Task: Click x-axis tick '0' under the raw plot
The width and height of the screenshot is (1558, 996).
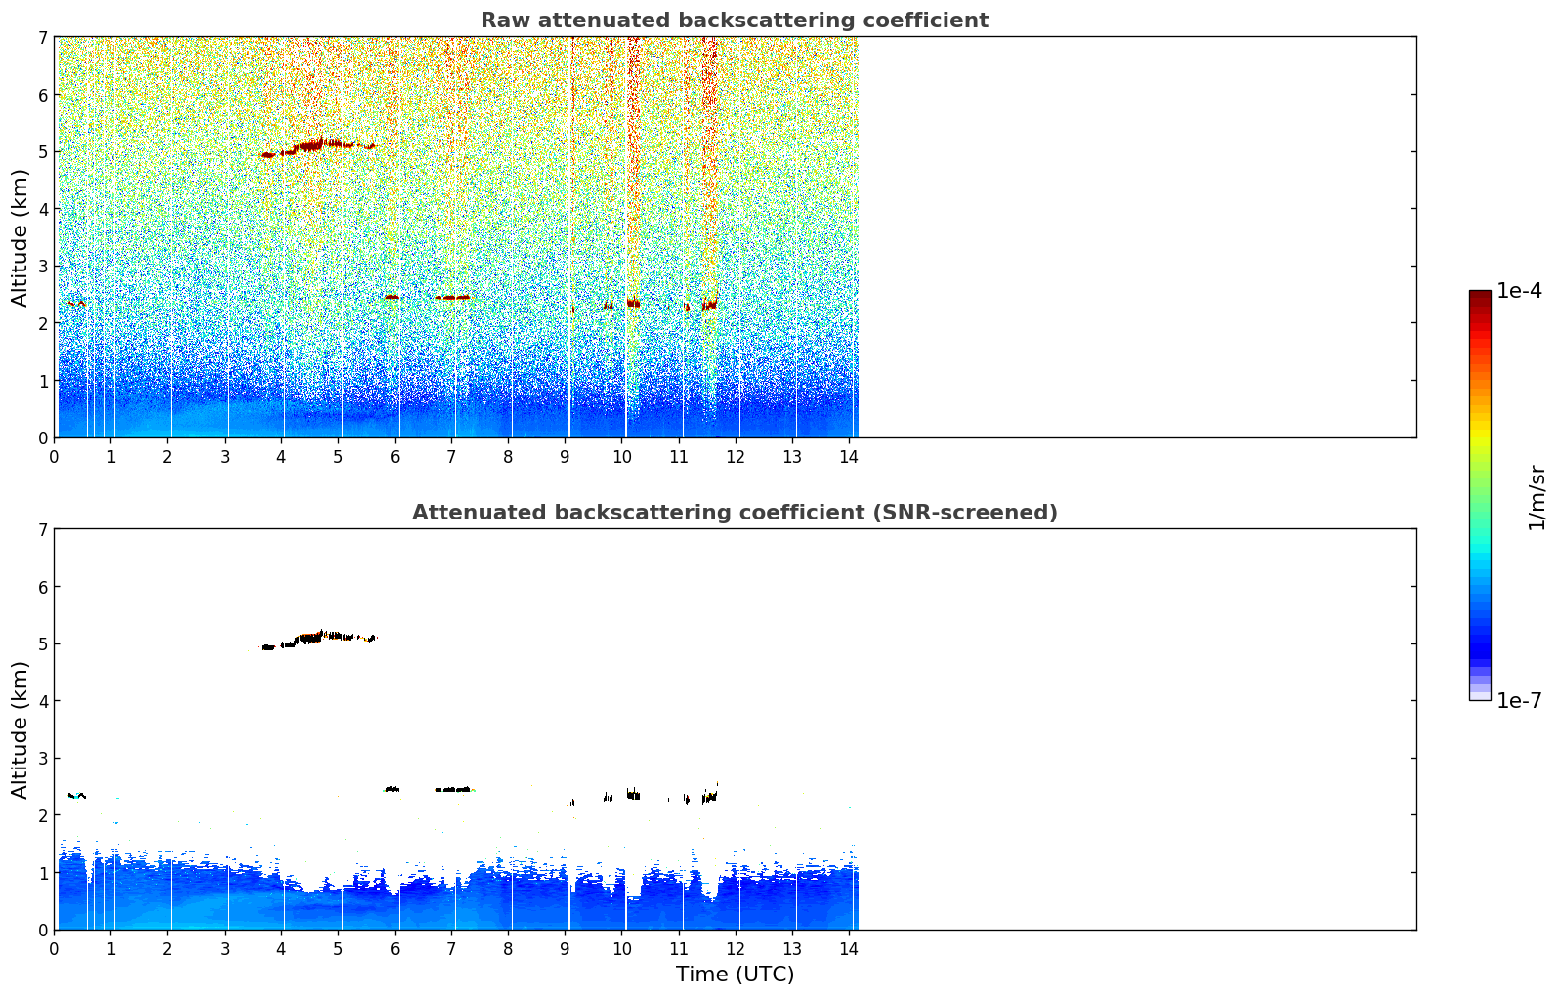Action: coord(54,456)
